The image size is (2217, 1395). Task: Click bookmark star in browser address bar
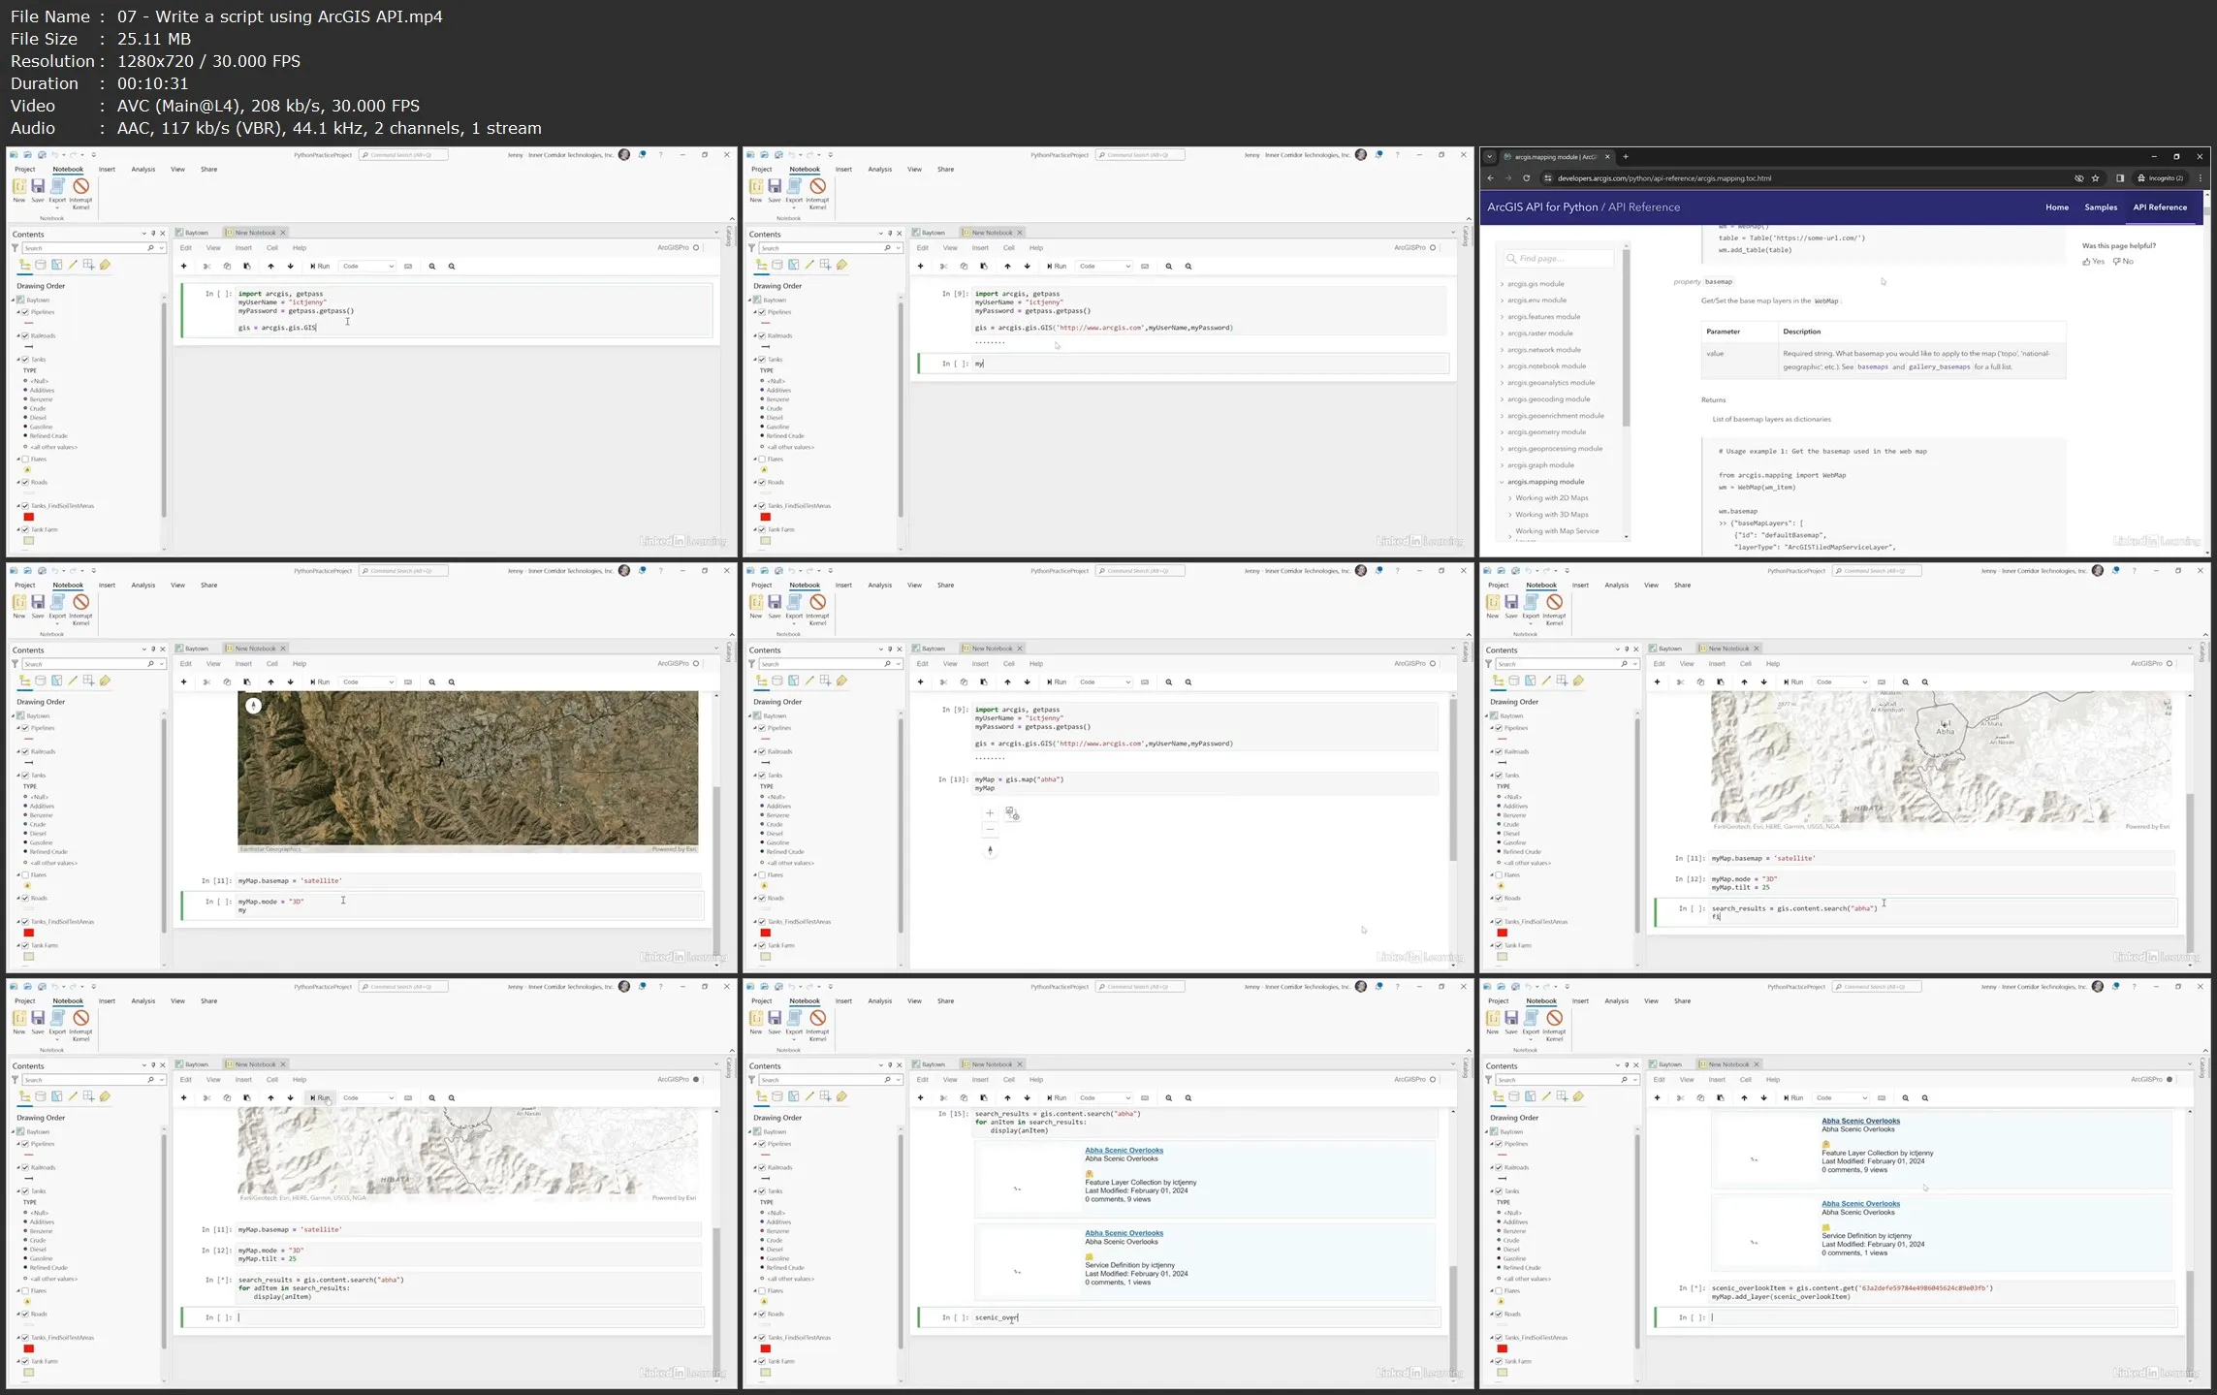pyautogui.click(x=2095, y=178)
